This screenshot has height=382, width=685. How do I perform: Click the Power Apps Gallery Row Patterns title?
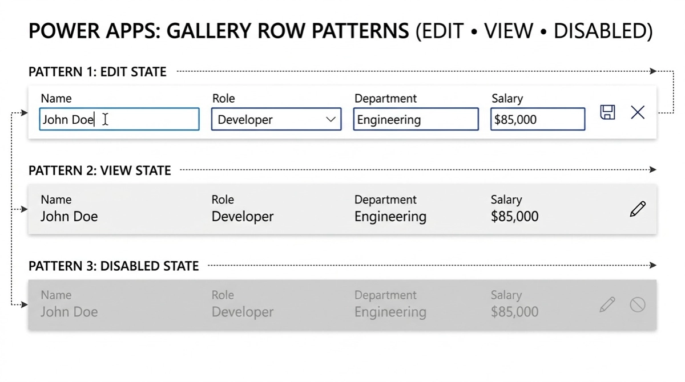point(340,31)
